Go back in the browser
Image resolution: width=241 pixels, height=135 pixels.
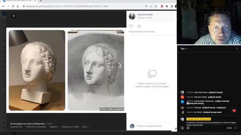[x=3, y=6]
